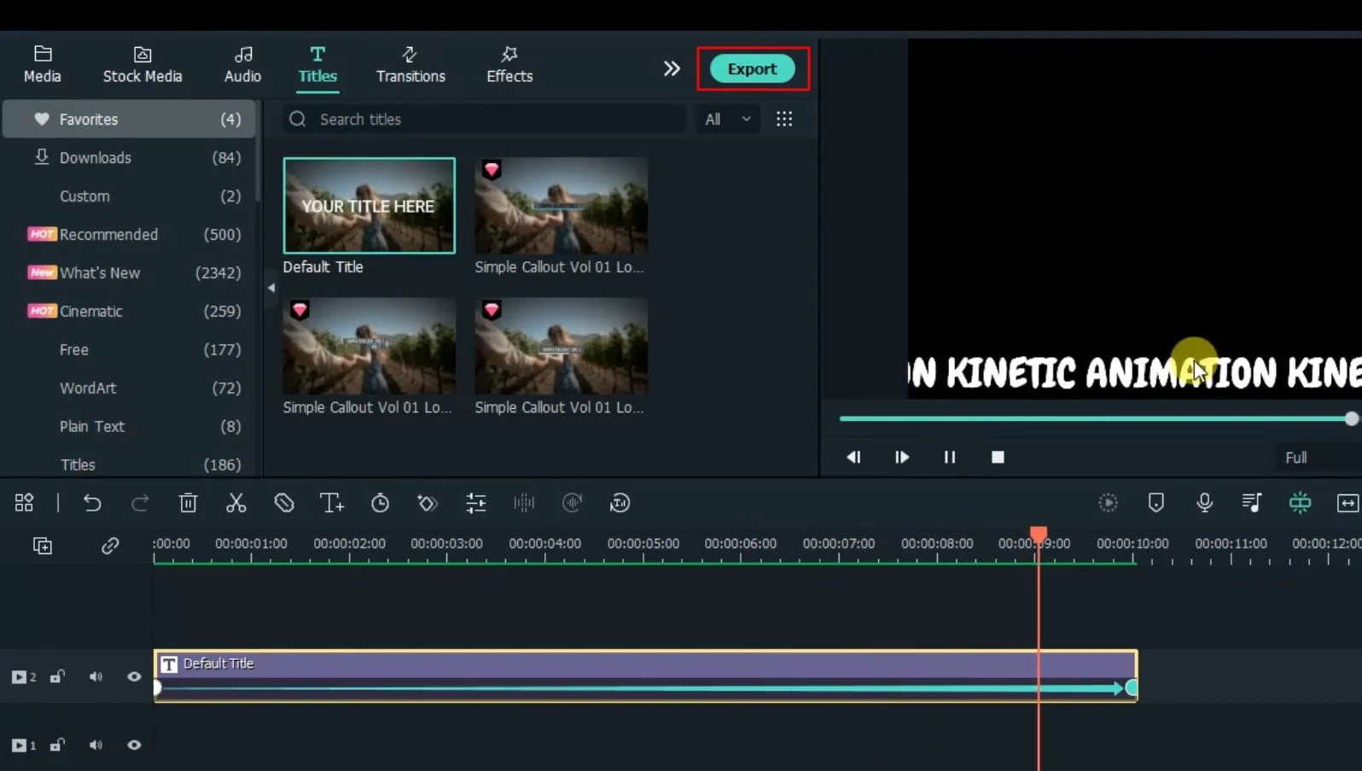1362x771 pixels.
Task: Open the adjust sliders tool
Action: [x=476, y=503]
